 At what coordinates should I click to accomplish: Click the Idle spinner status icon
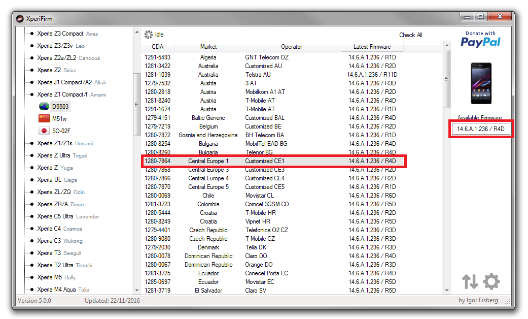(x=148, y=35)
